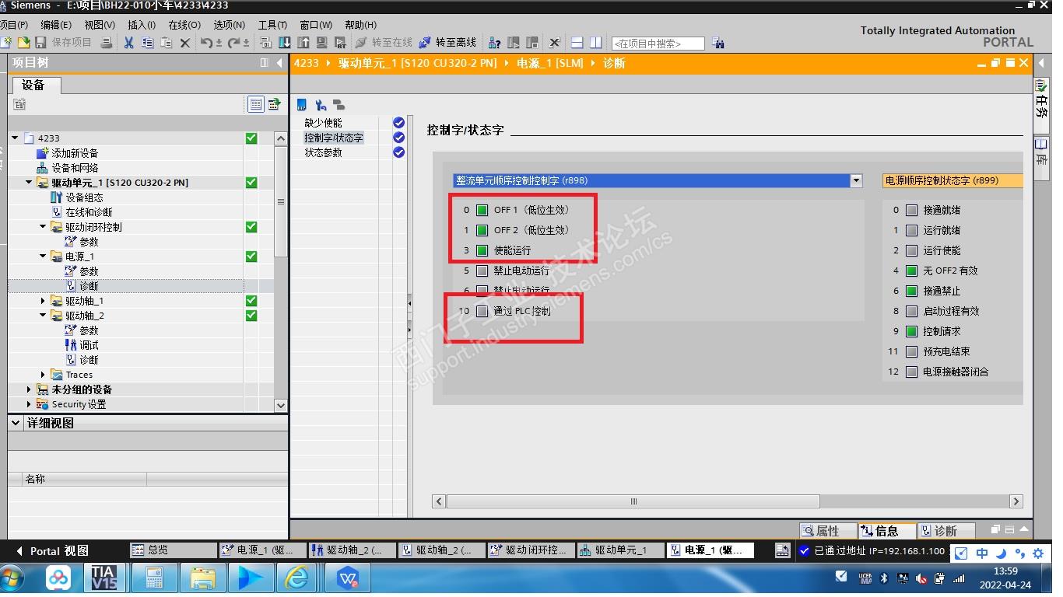Collapse the 驱动闭环控制 node
Viewport: 1063px width, 597px height.
[x=44, y=227]
